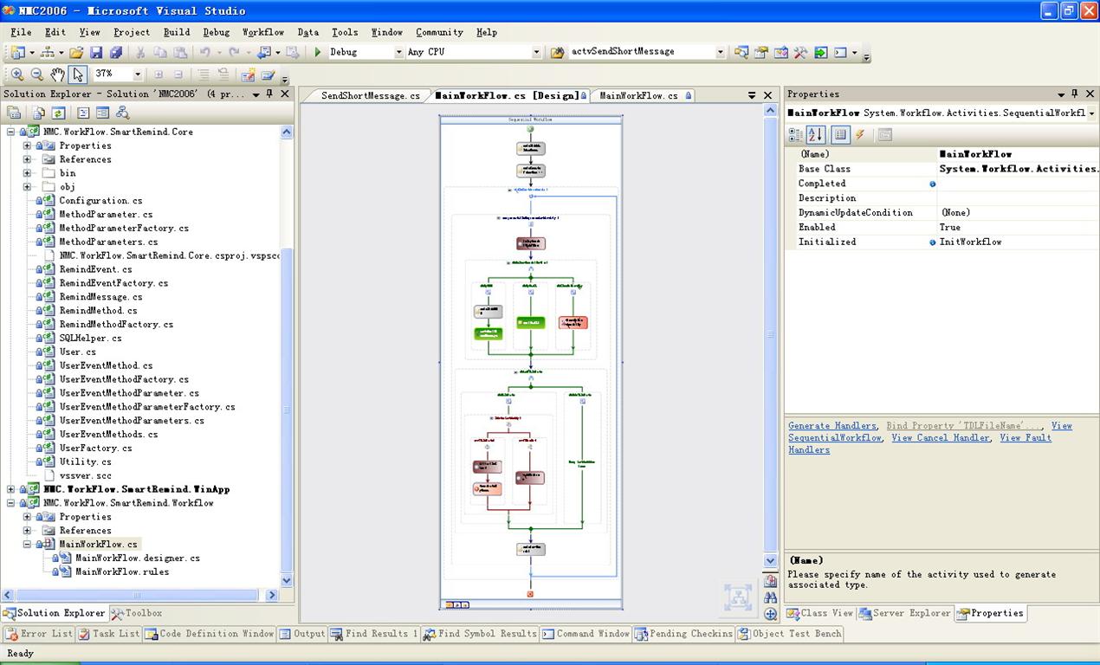Open the Community menu
This screenshot has width=1100, height=665.
[439, 32]
